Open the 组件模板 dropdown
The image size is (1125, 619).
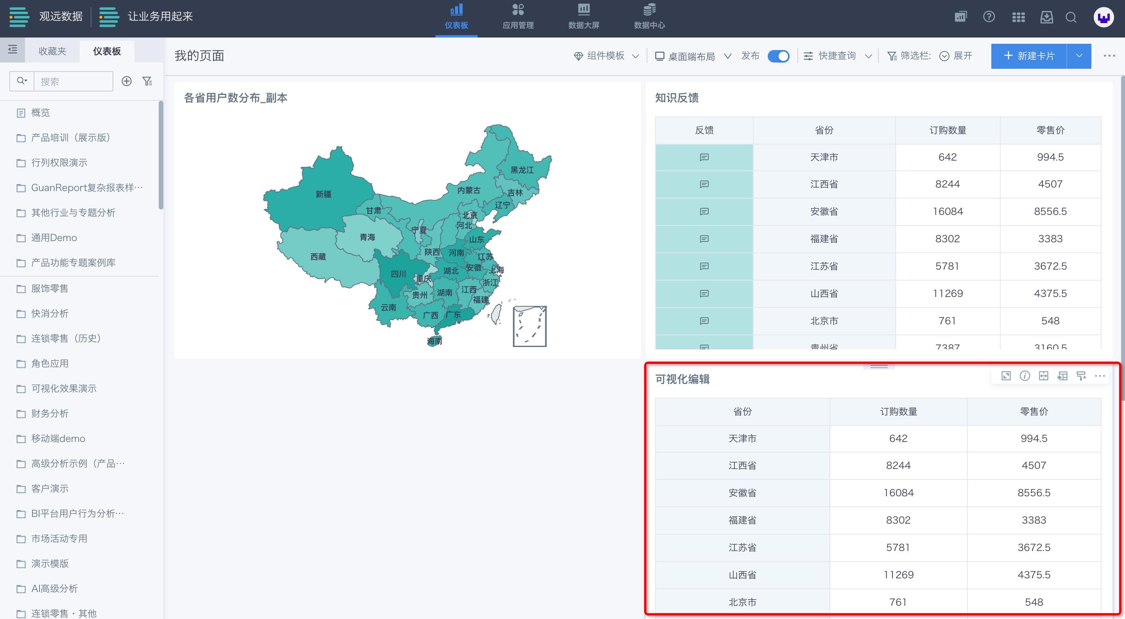click(x=607, y=56)
